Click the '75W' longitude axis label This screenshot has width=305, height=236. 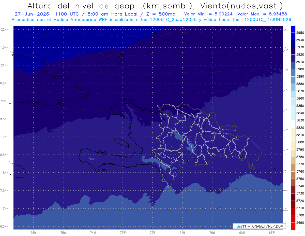(x=63, y=233)
